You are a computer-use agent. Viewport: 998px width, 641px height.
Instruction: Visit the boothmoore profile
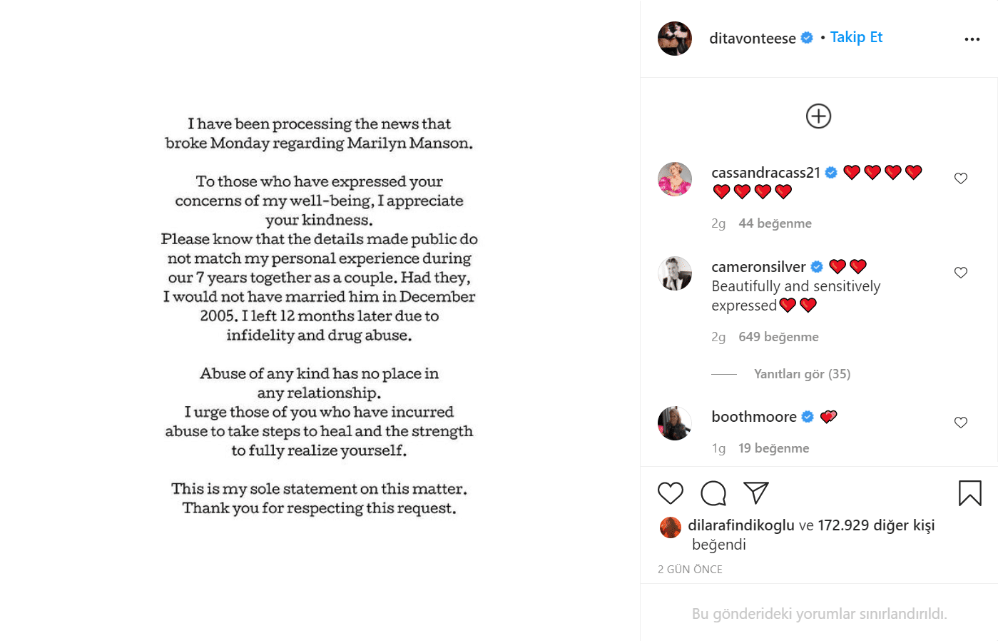click(754, 417)
